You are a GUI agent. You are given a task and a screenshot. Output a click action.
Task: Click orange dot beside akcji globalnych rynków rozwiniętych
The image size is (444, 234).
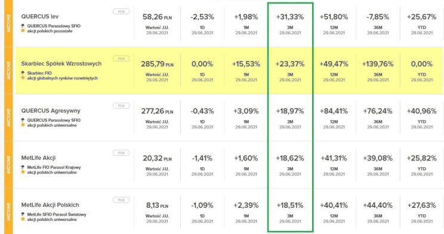(23, 78)
